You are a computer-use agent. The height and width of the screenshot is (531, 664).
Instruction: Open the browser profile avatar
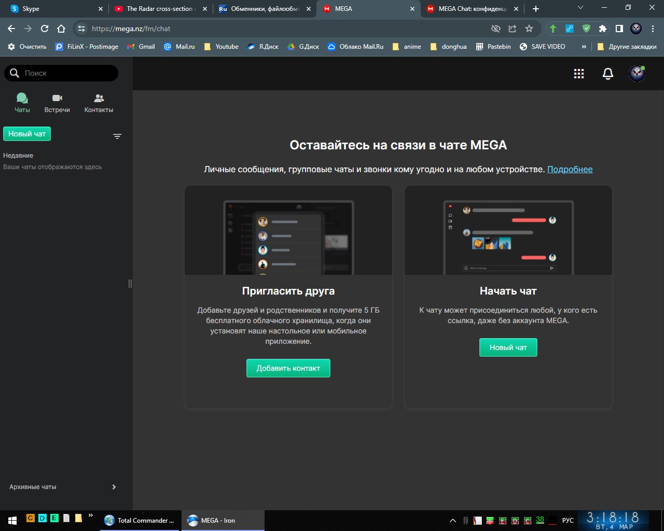636,29
